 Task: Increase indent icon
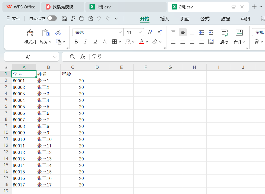coord(211,32)
